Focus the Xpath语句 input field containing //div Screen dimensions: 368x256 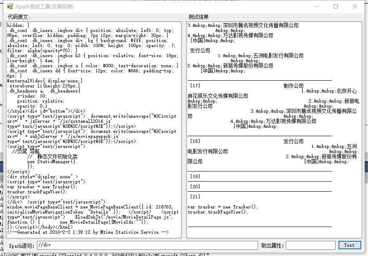pyautogui.click(x=147, y=245)
